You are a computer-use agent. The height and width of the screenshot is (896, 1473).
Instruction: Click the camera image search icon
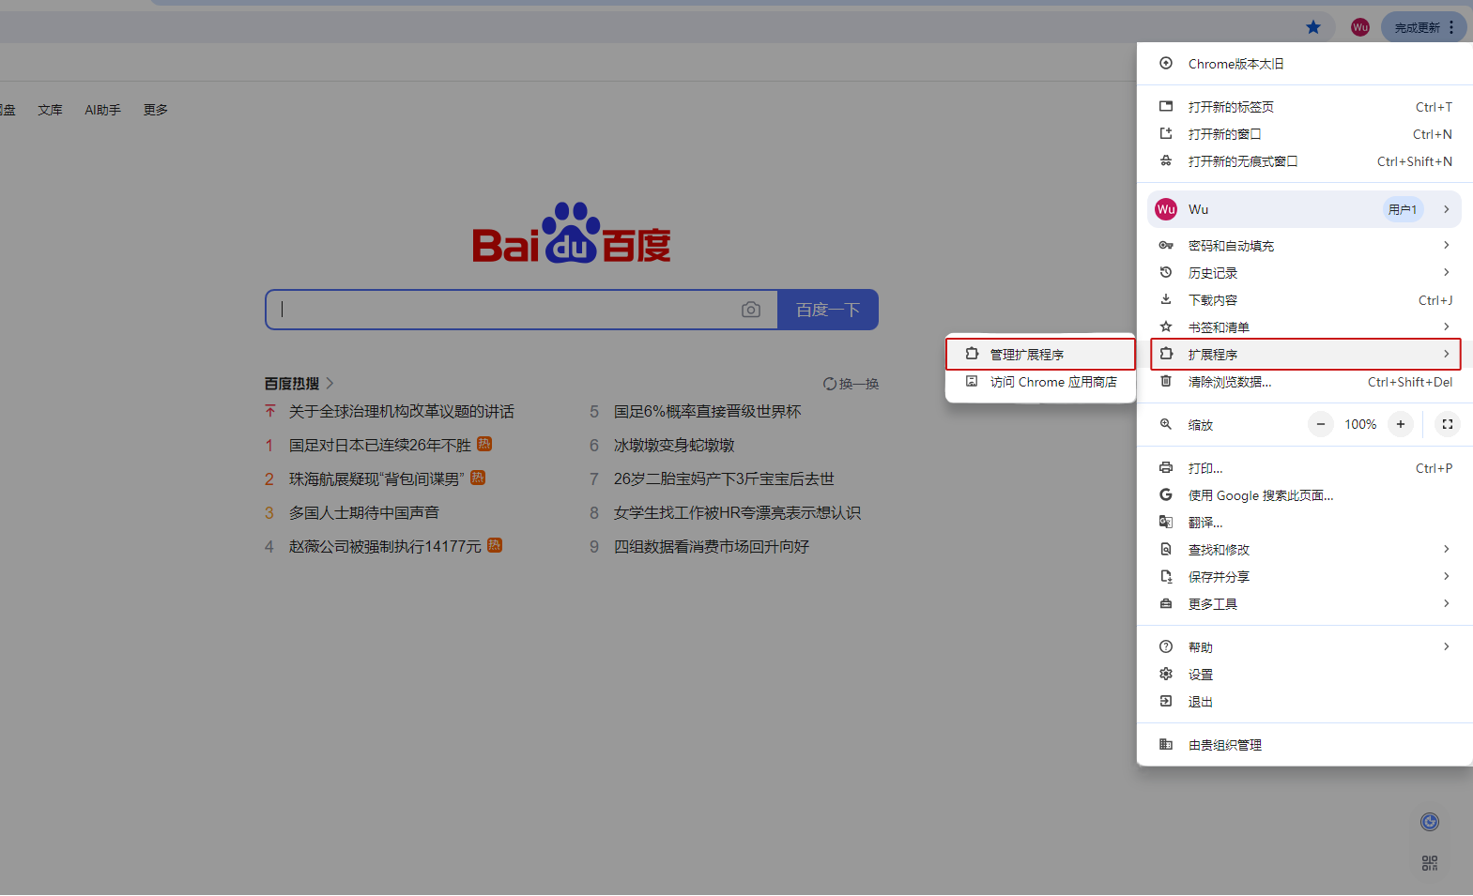(751, 310)
